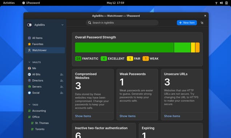
Task: Click shared-members icon next to Directors
Action: (61, 81)
